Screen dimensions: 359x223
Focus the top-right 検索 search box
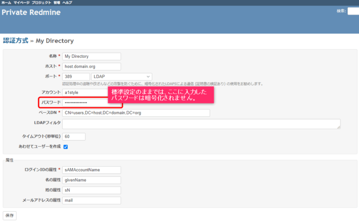pos(353,11)
